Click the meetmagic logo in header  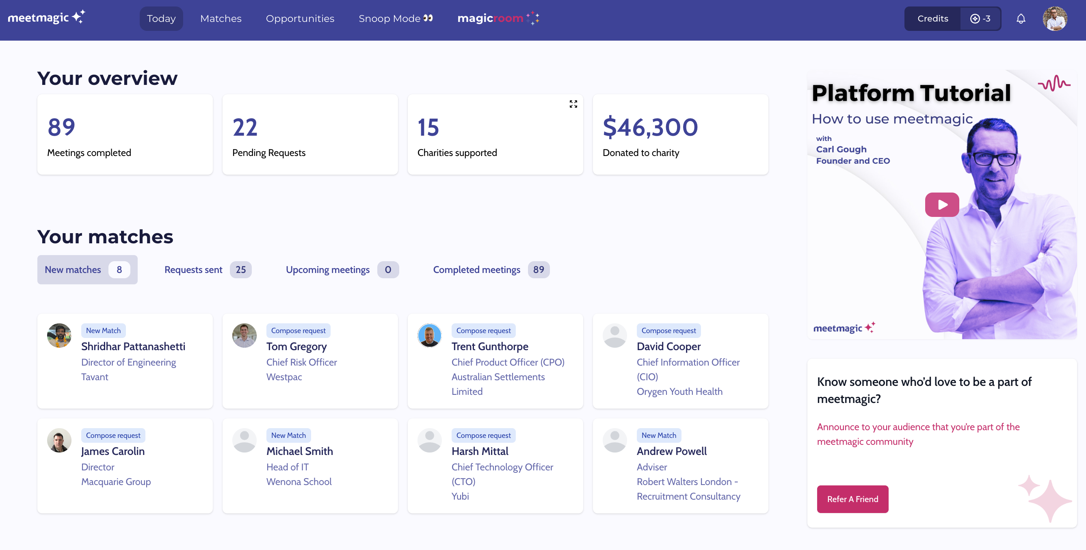coord(46,18)
